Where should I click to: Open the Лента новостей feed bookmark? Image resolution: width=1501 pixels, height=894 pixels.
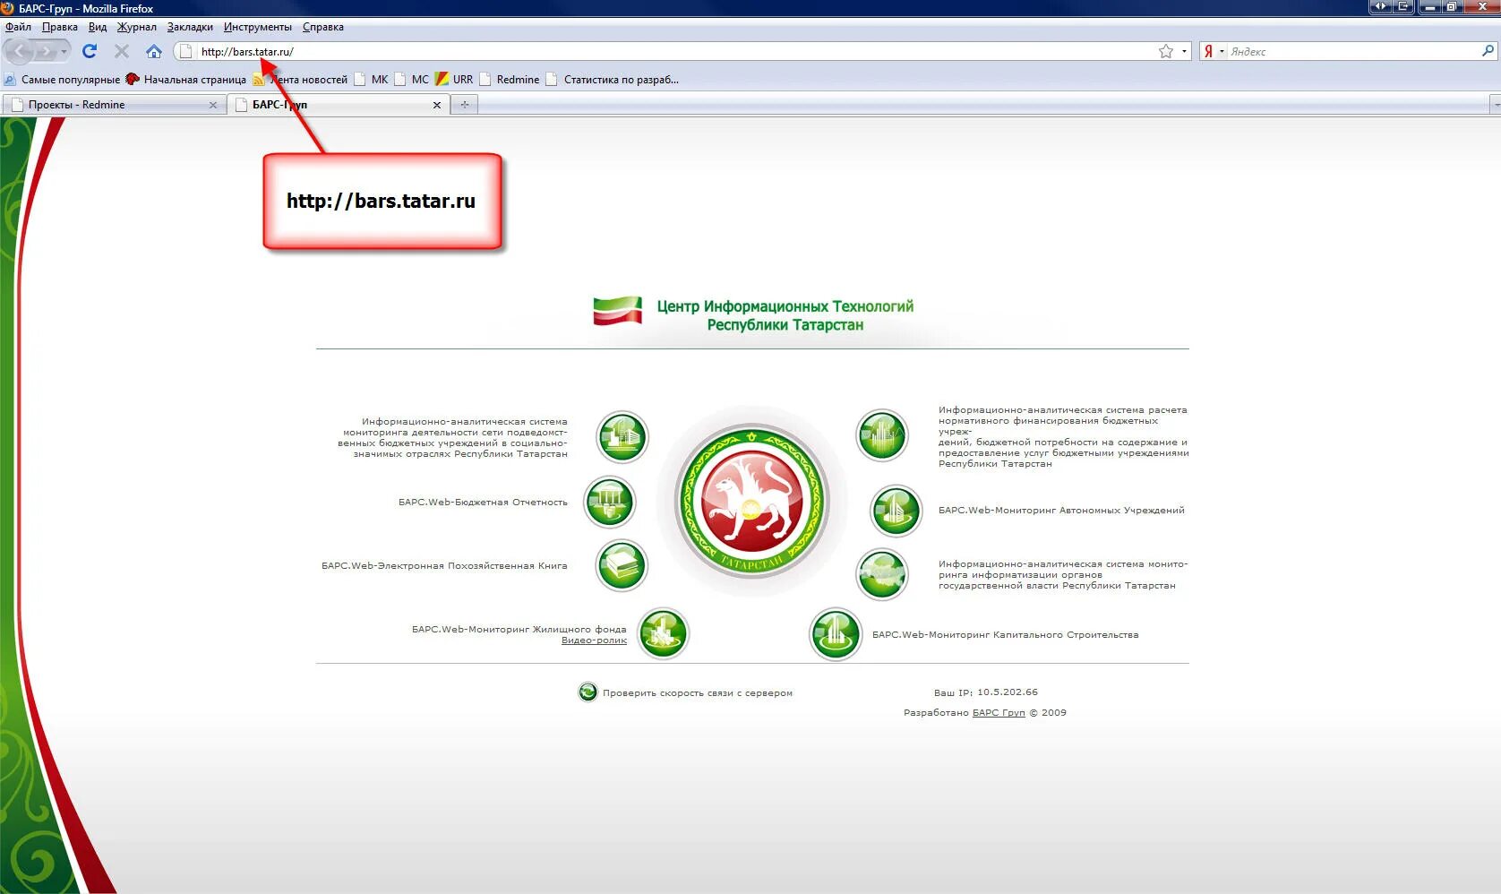tap(300, 79)
